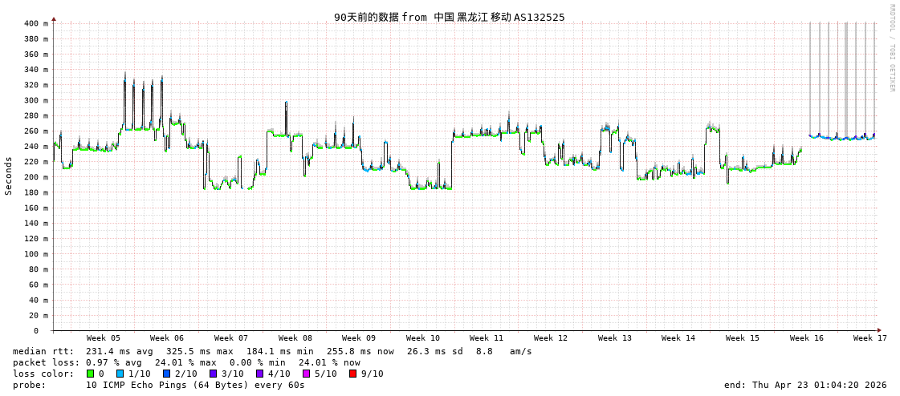Click the end timestamp text

(805, 385)
